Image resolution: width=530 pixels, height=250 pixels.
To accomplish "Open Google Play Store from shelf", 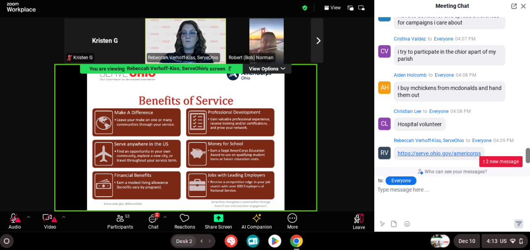I will (x=274, y=241).
